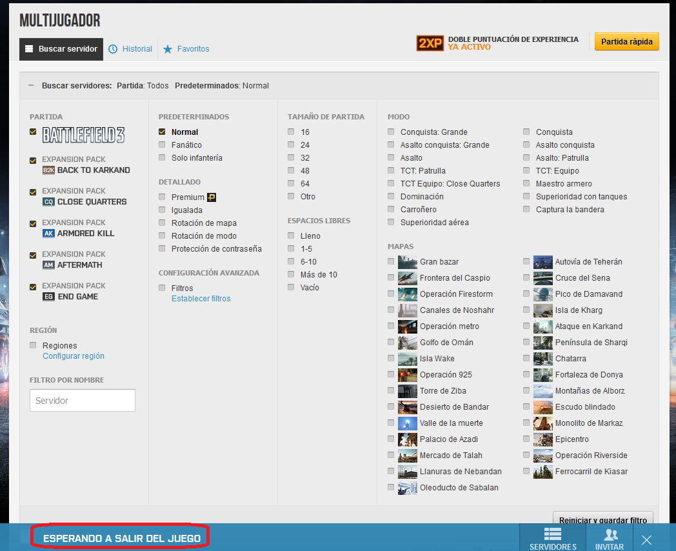Click the Golfo de Omán map thumbnail
Viewport: 676px width, 551px height.
[408, 343]
